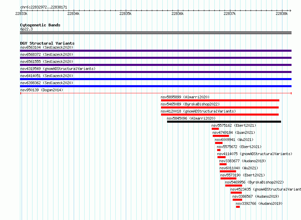Viewport: 301px width, 220px height.
Task: Click the 22834k ruler marker
Action: point(73,14)
